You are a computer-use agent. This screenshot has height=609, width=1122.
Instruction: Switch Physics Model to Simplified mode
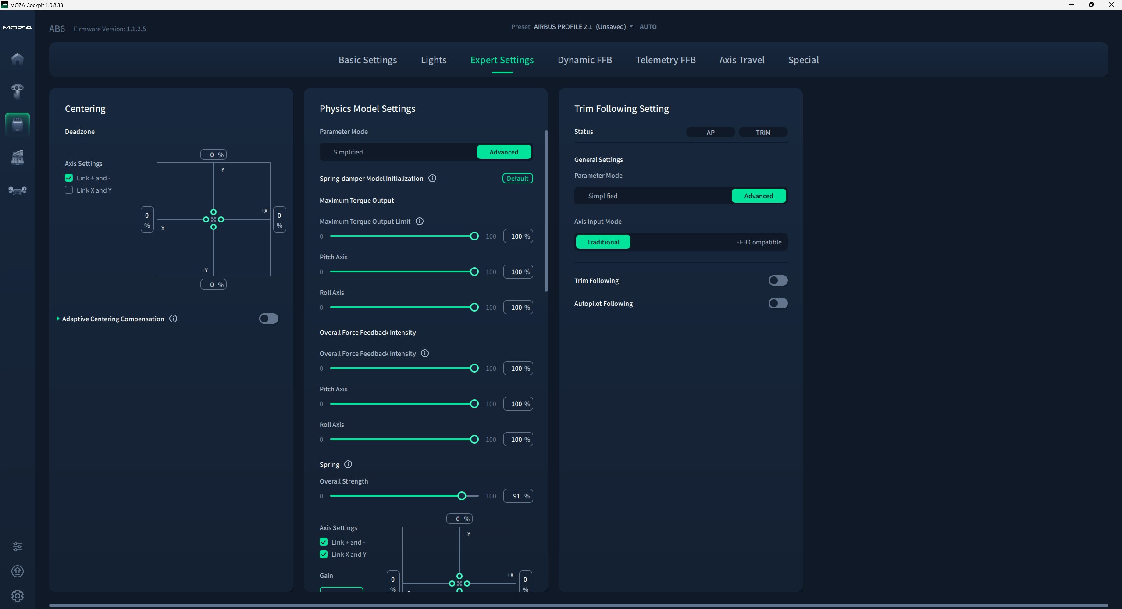348,152
